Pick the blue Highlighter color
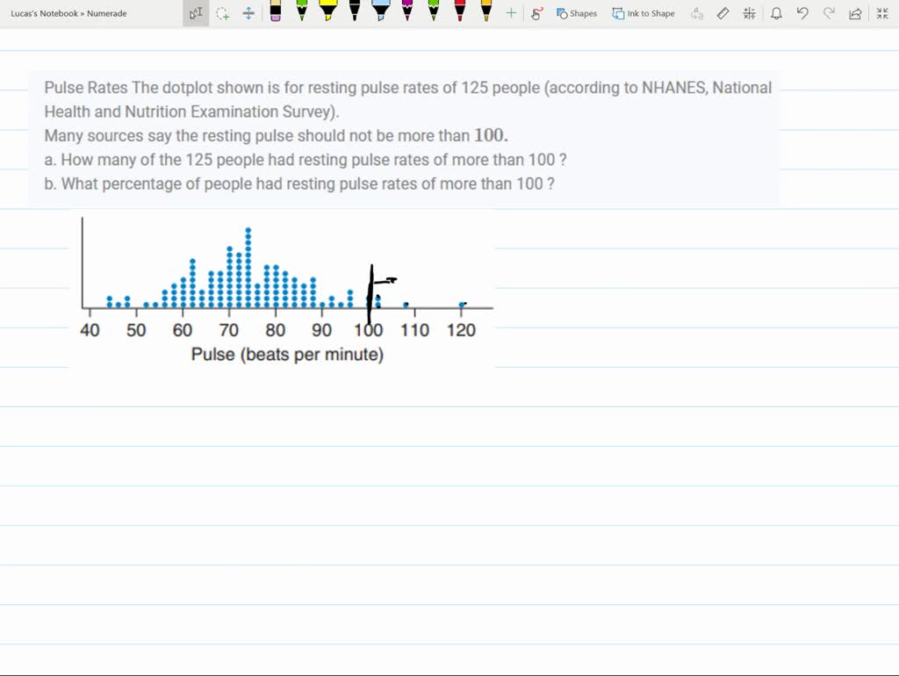The width and height of the screenshot is (899, 676). tap(381, 13)
